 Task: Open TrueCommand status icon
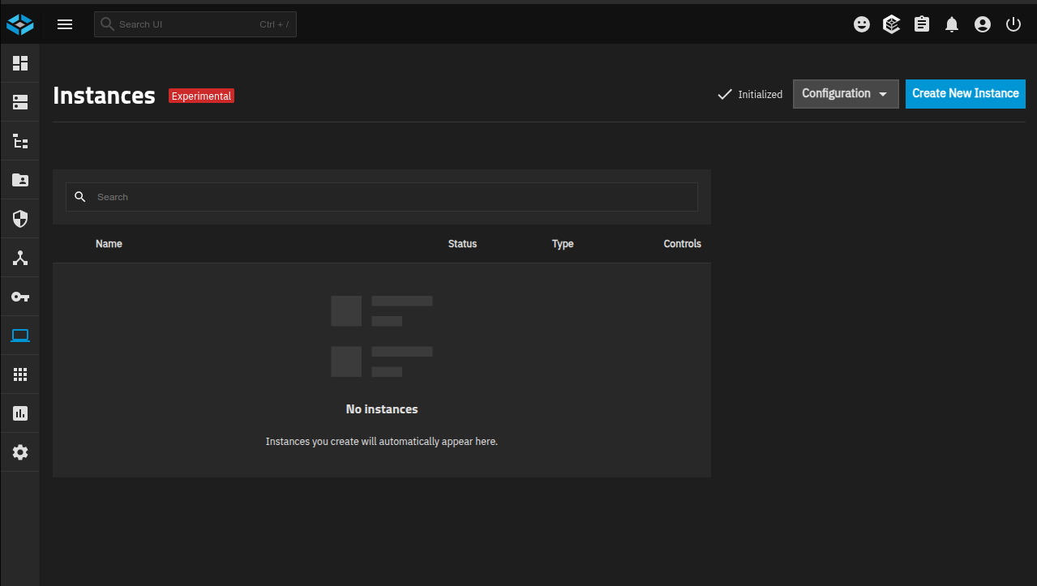(x=892, y=24)
